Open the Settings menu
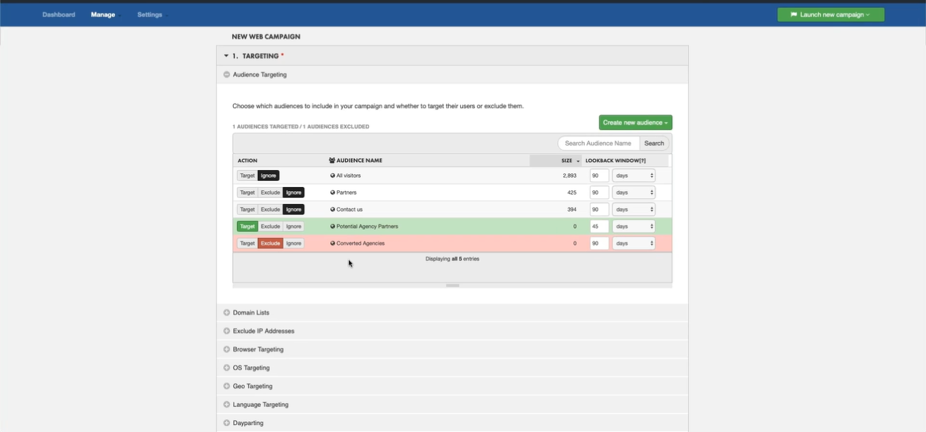 [150, 14]
